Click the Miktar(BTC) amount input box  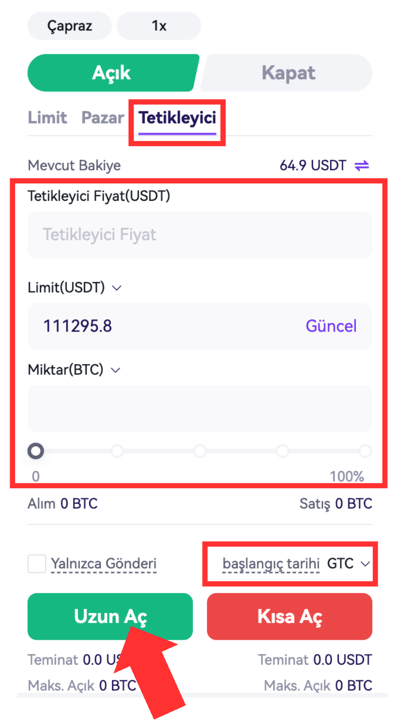200,409
